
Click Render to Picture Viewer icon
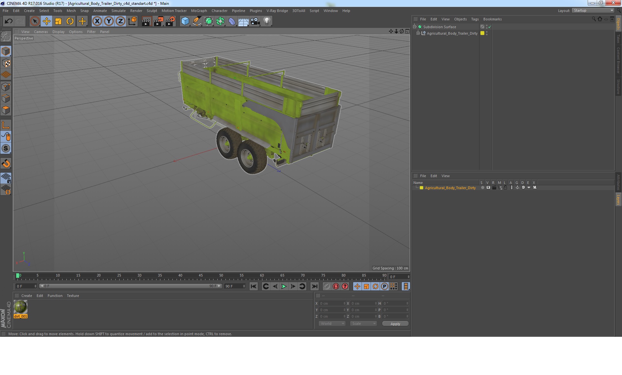158,21
